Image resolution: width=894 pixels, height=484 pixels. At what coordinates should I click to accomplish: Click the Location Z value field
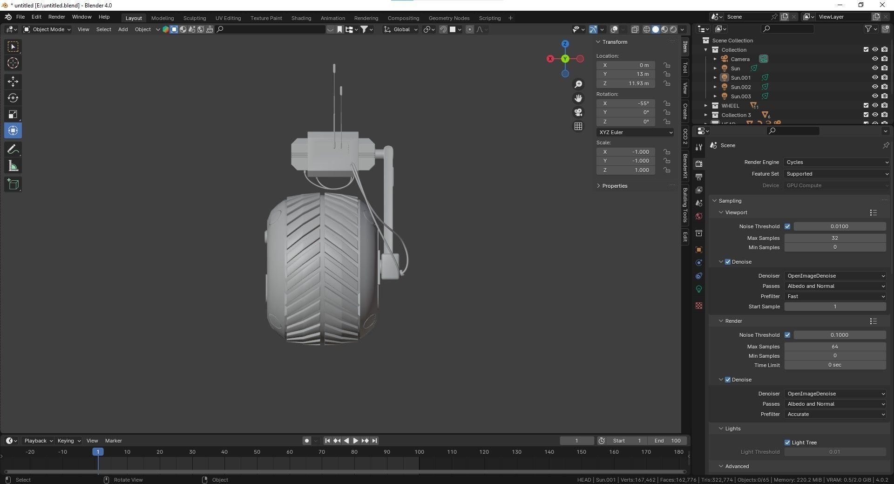click(626, 83)
